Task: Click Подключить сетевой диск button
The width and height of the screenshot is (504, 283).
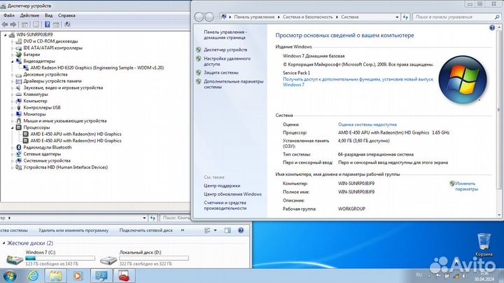Action: pos(146,230)
